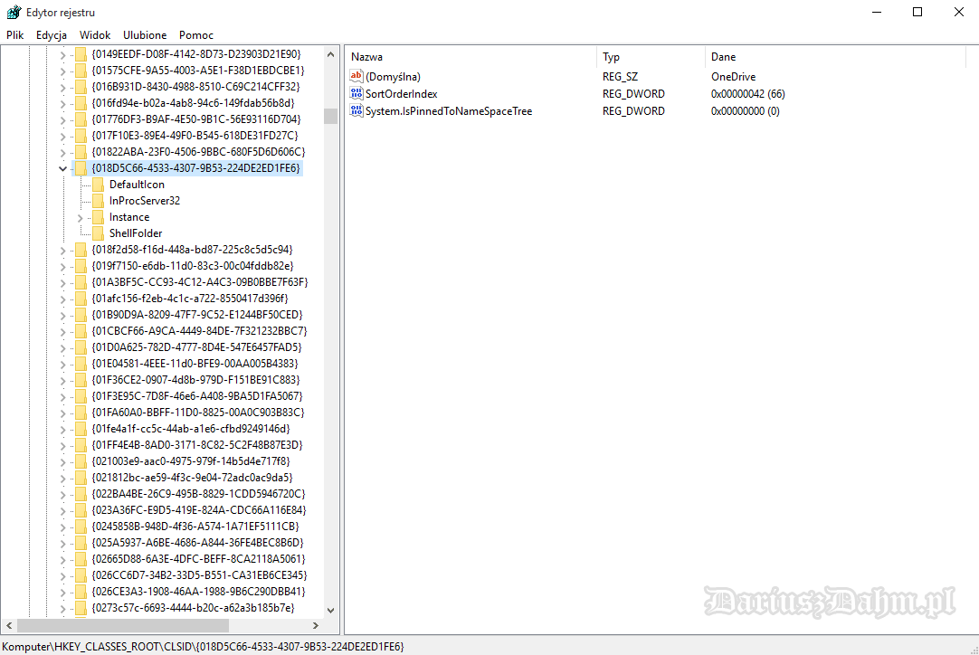Click folder icon of {018D5C66-4533-4307-9B53-224DE2ED1FE6}

click(81, 168)
